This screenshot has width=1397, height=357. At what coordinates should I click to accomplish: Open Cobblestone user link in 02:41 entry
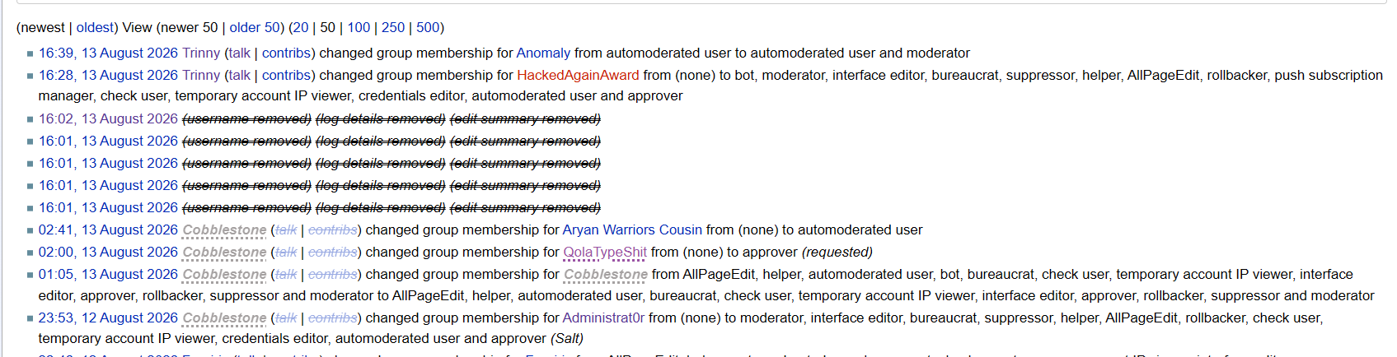(x=224, y=230)
